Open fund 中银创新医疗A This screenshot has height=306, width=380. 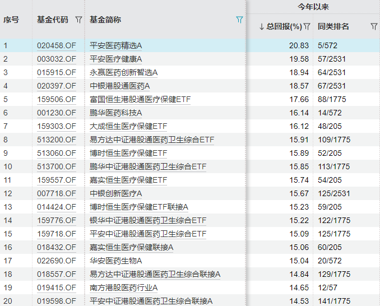(115, 193)
